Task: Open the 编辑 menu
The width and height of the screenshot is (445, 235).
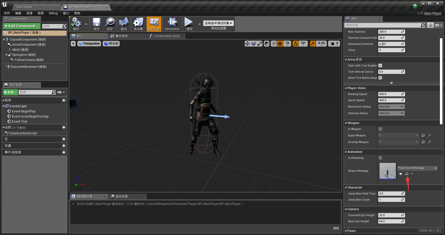Action: point(18,13)
